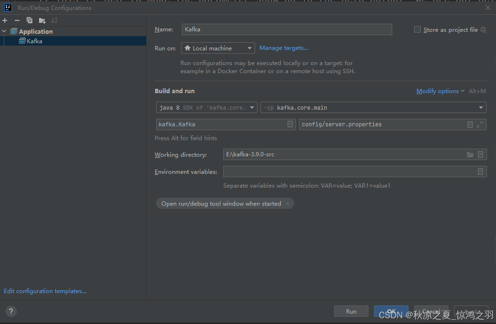Image resolution: width=496 pixels, height=324 pixels.
Task: Open the Run on Local machine dropdown
Action: click(x=218, y=48)
